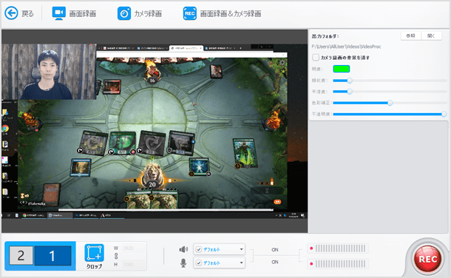Expand microphone デフォルト dropdown arrow

pos(241,262)
